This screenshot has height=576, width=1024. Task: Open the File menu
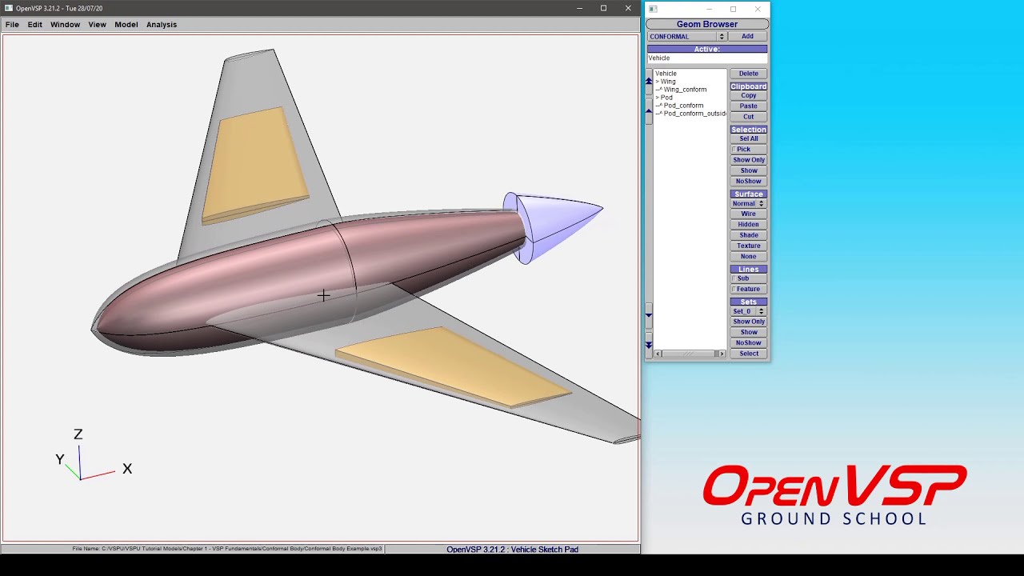click(12, 25)
